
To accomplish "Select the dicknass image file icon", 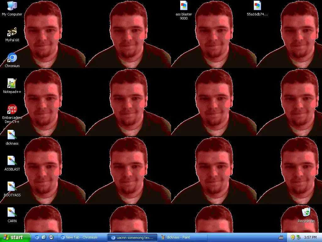I will click(x=12, y=137).
